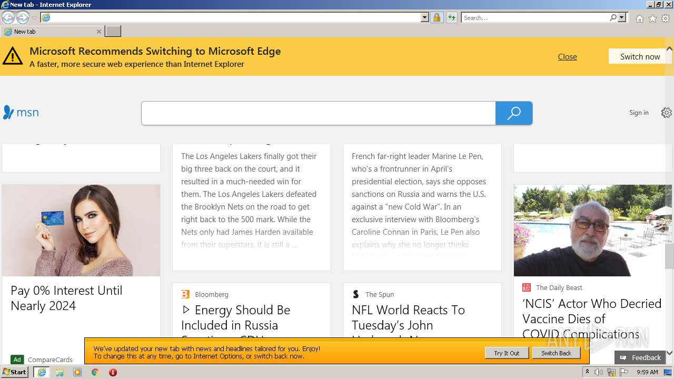This screenshot has height=379, width=674.
Task: Click the page scrollbar down arrow
Action: point(669,353)
